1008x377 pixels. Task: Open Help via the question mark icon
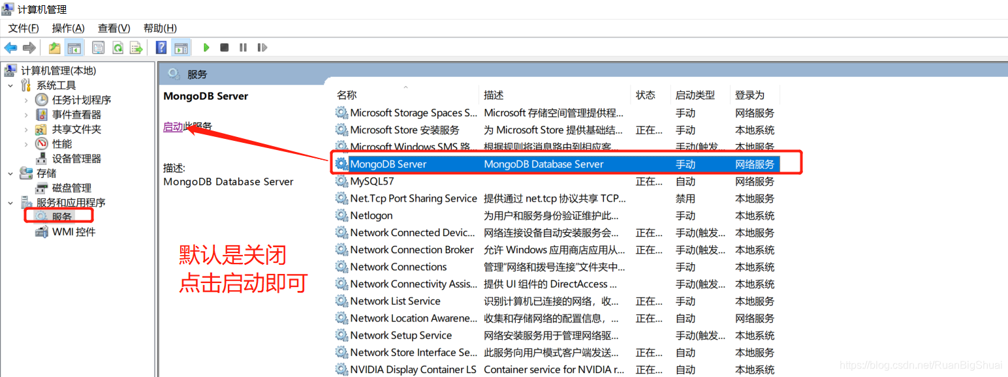(161, 48)
